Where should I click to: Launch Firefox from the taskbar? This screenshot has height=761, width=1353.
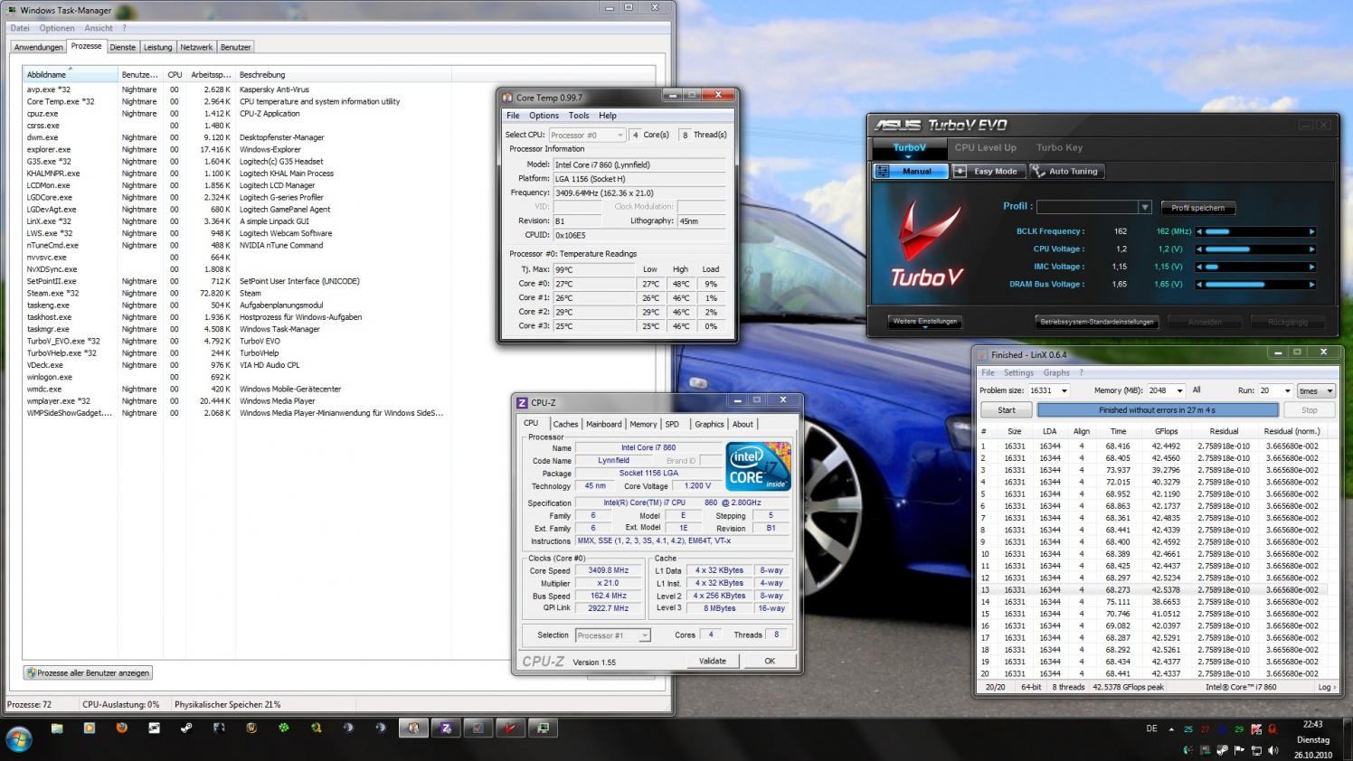[121, 728]
